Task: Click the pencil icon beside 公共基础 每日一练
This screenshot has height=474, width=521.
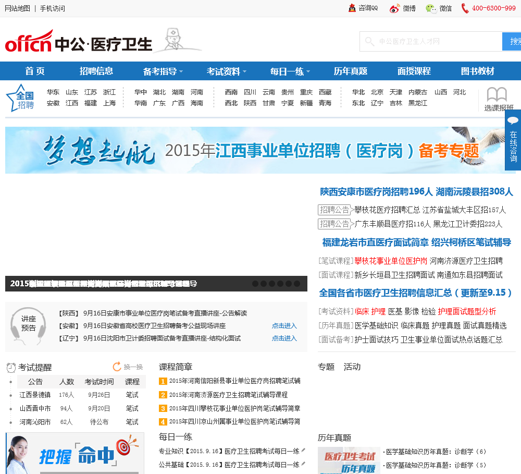Action: [x=303, y=464]
